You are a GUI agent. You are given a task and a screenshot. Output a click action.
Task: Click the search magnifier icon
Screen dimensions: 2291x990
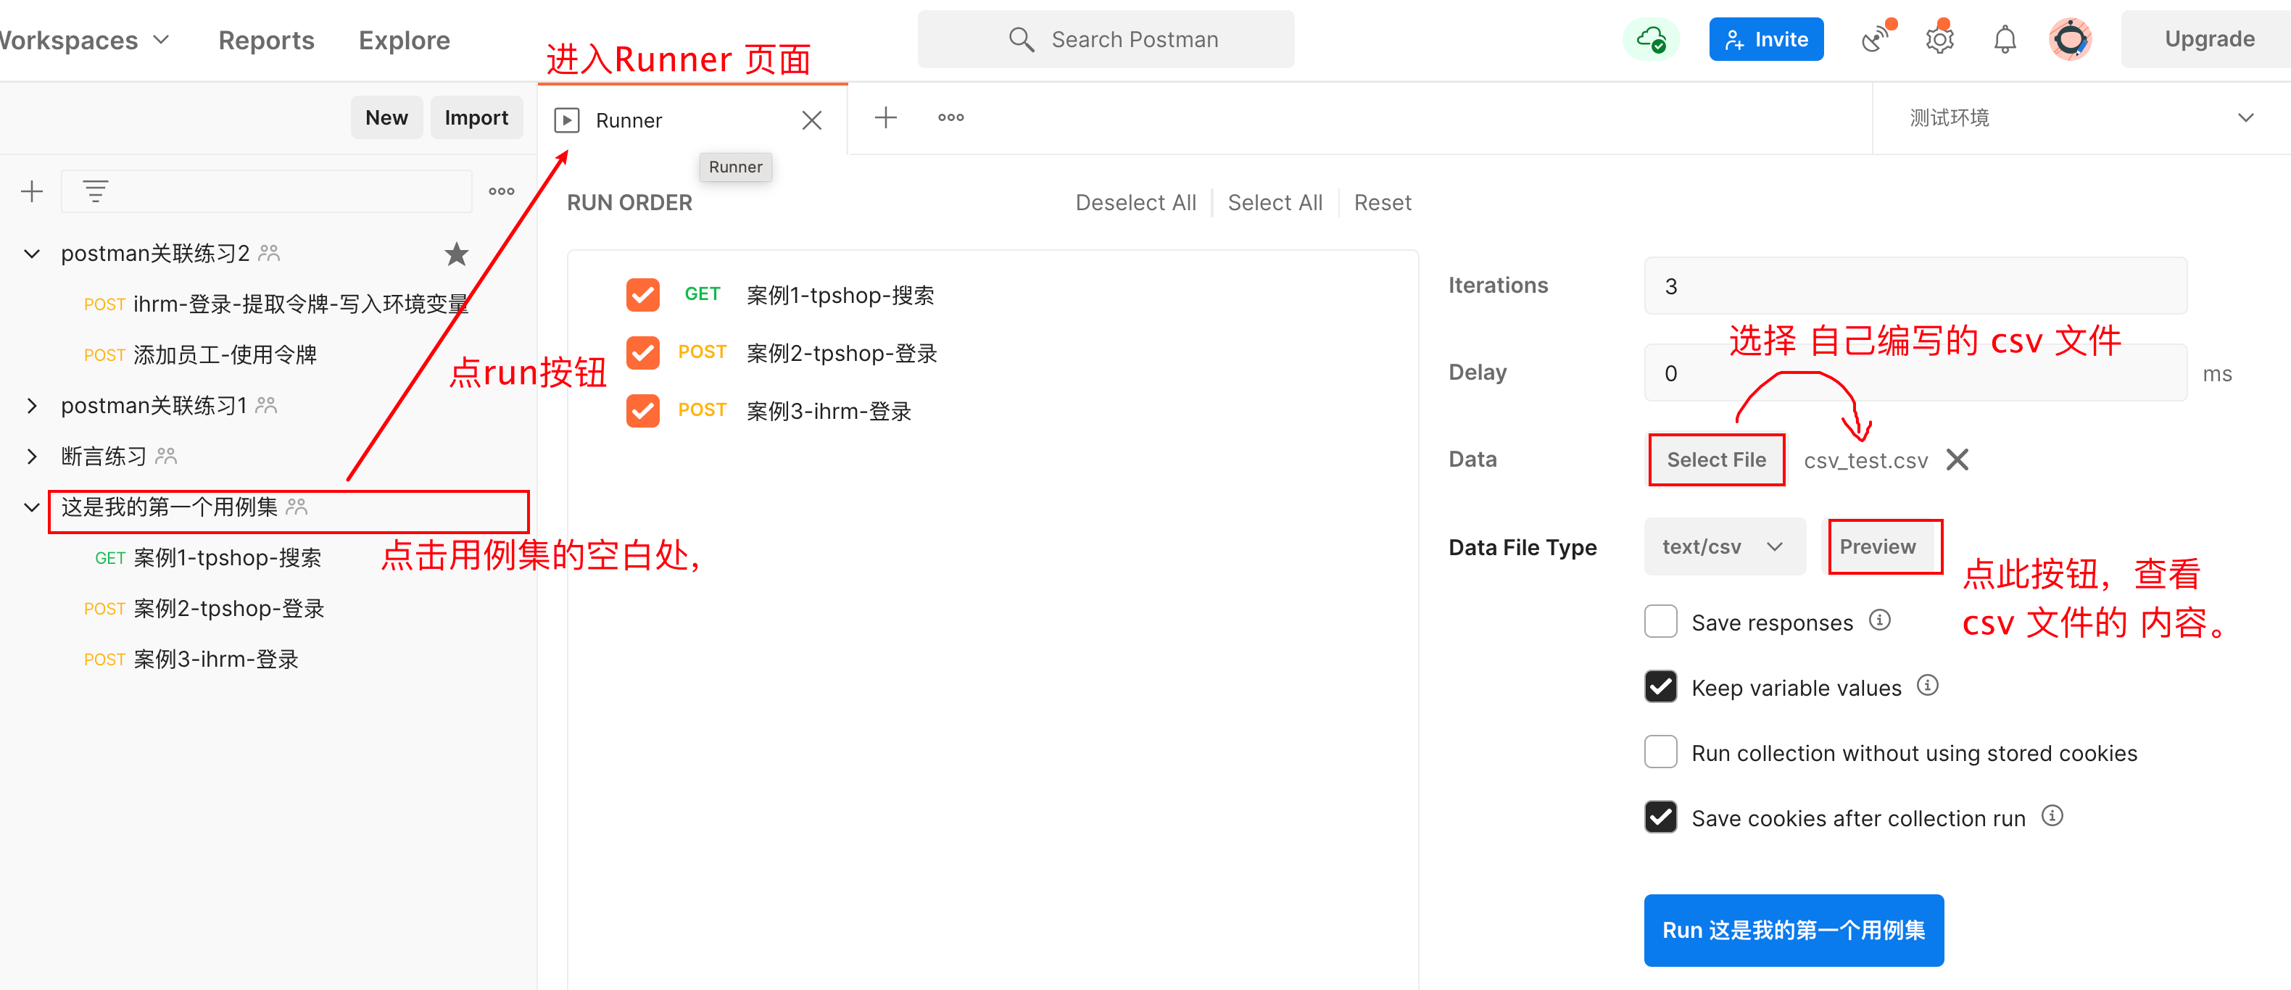1021,39
